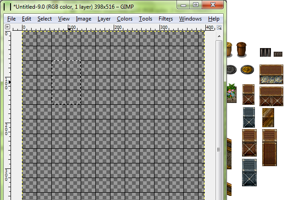287x200 pixels.
Task: Click the wide wooden crate with two X panels
Action: [x=271, y=96]
